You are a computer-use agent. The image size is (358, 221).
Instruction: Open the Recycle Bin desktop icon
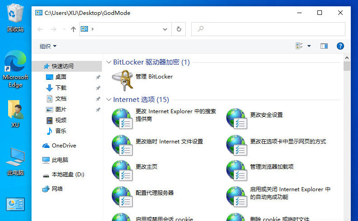[x=15, y=17]
